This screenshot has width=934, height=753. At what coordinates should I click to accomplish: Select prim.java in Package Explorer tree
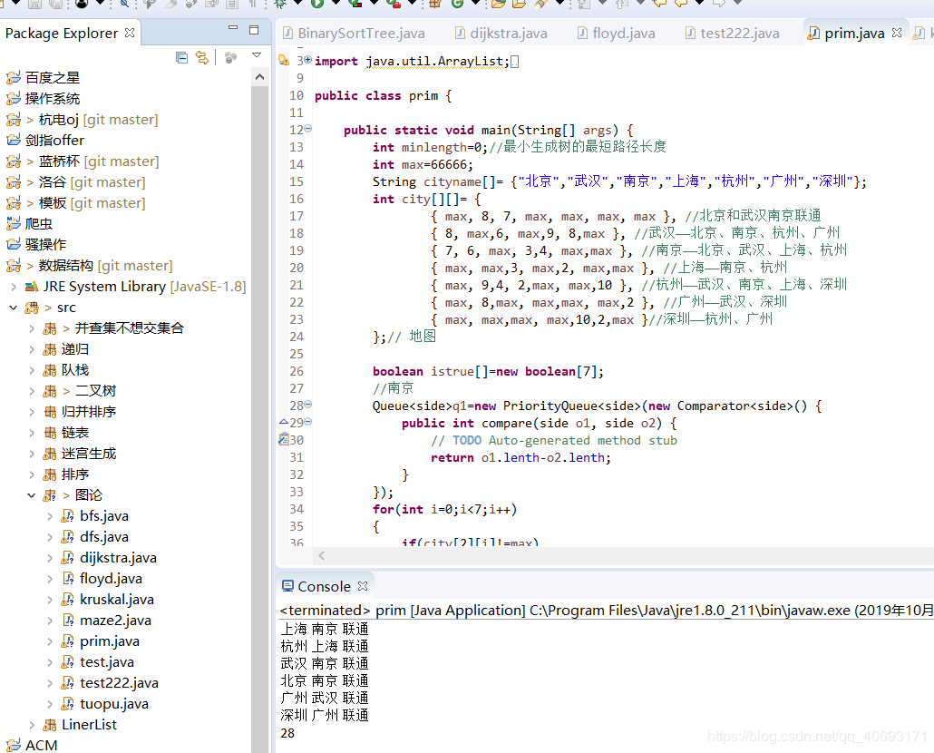click(x=110, y=641)
